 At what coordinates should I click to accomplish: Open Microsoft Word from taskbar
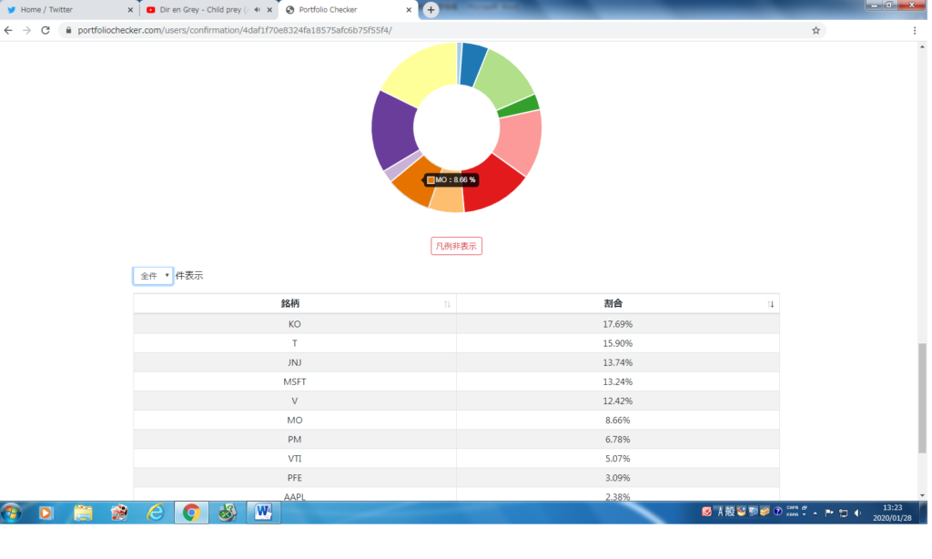[x=263, y=513]
